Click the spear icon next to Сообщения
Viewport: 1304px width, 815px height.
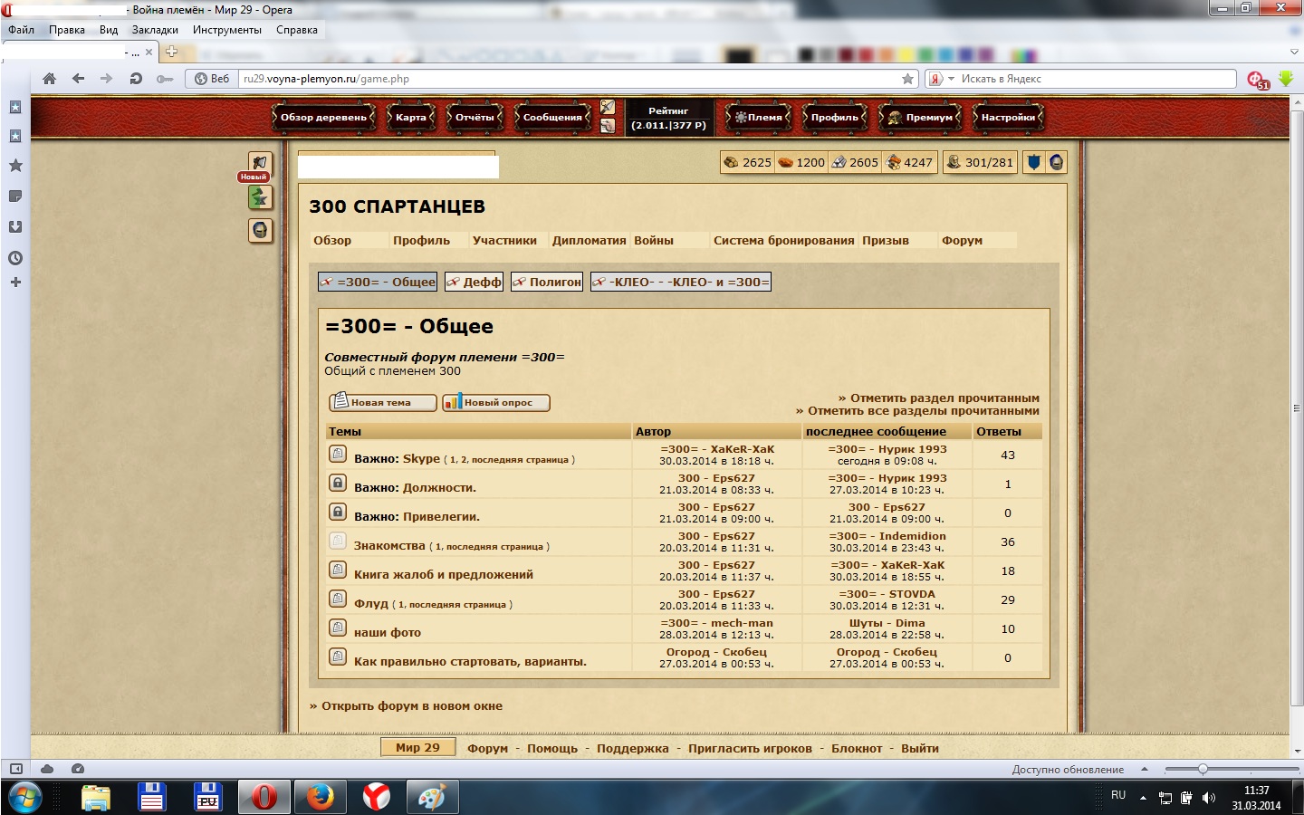608,108
